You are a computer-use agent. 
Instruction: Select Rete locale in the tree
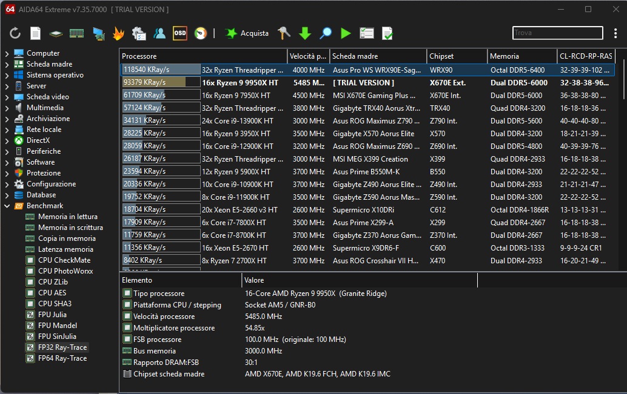click(44, 130)
